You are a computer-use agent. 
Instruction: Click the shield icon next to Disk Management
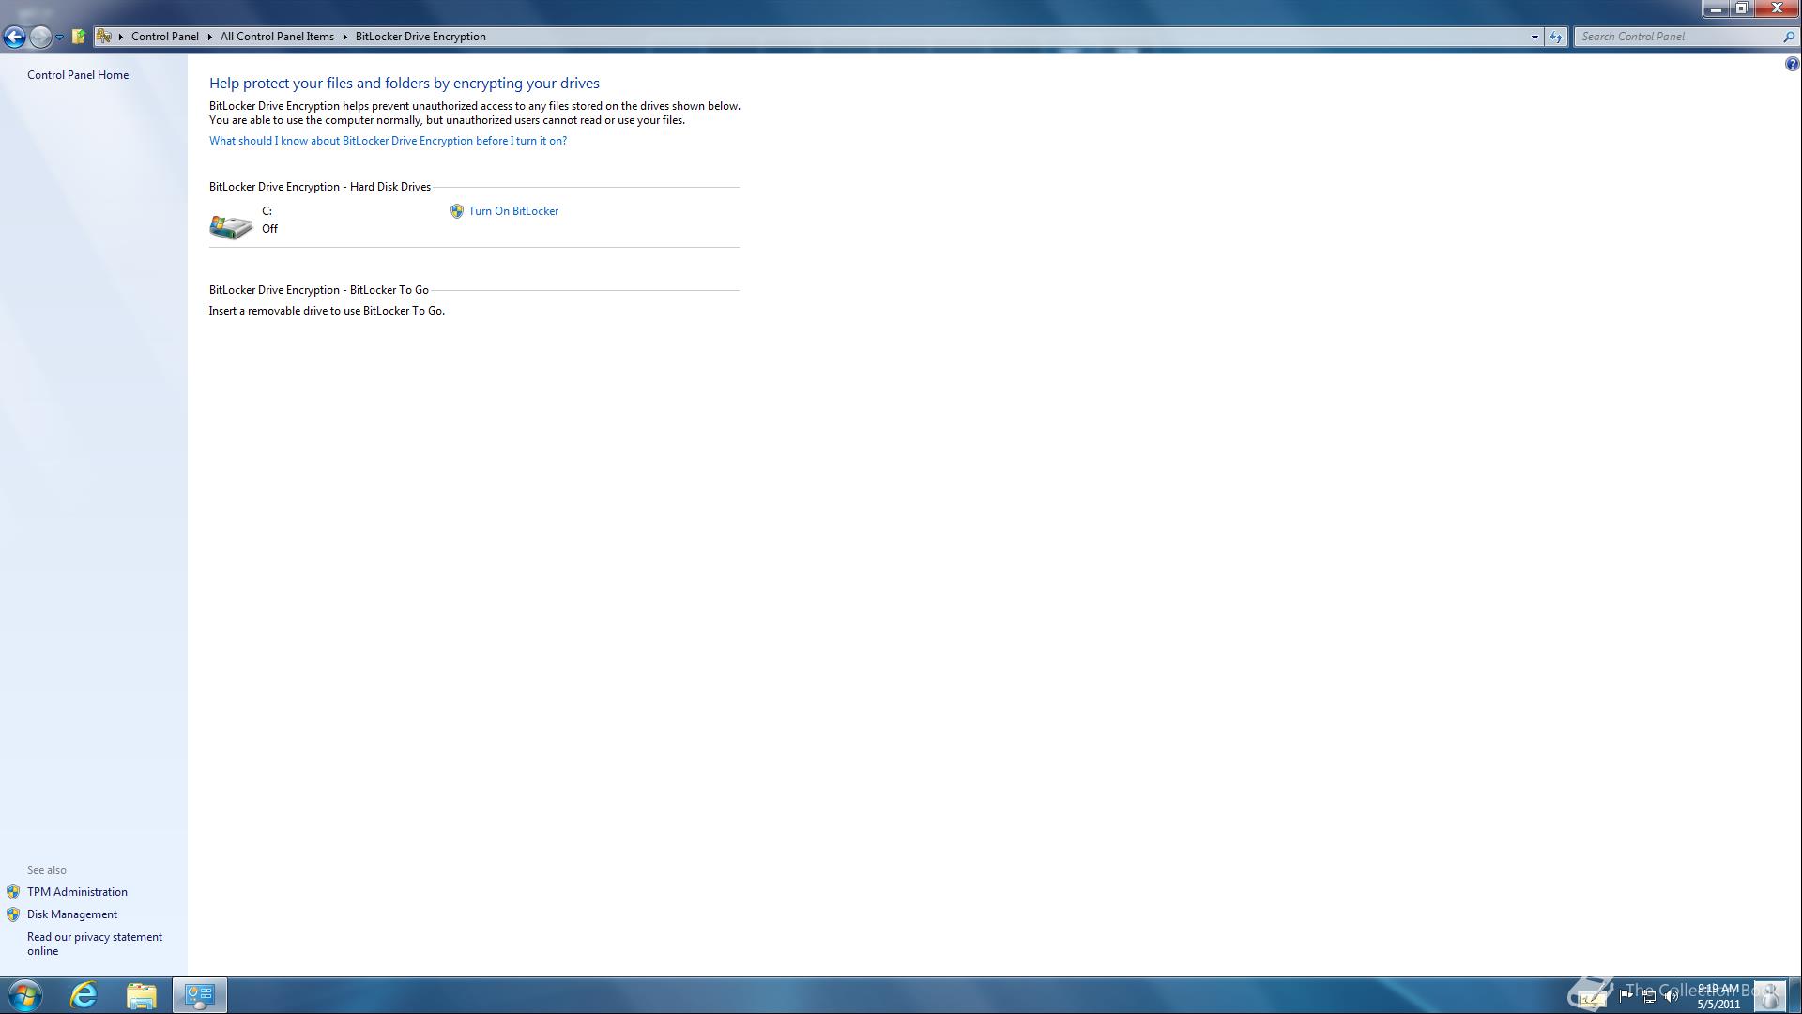(13, 914)
